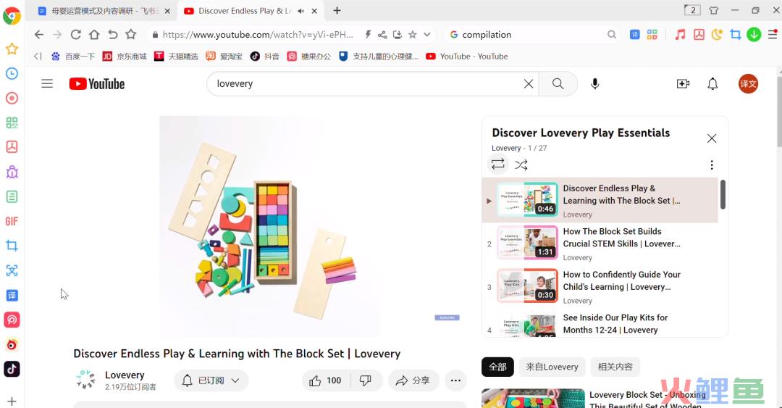
Task: Open 天猫精选 bookmark
Action: (x=176, y=57)
